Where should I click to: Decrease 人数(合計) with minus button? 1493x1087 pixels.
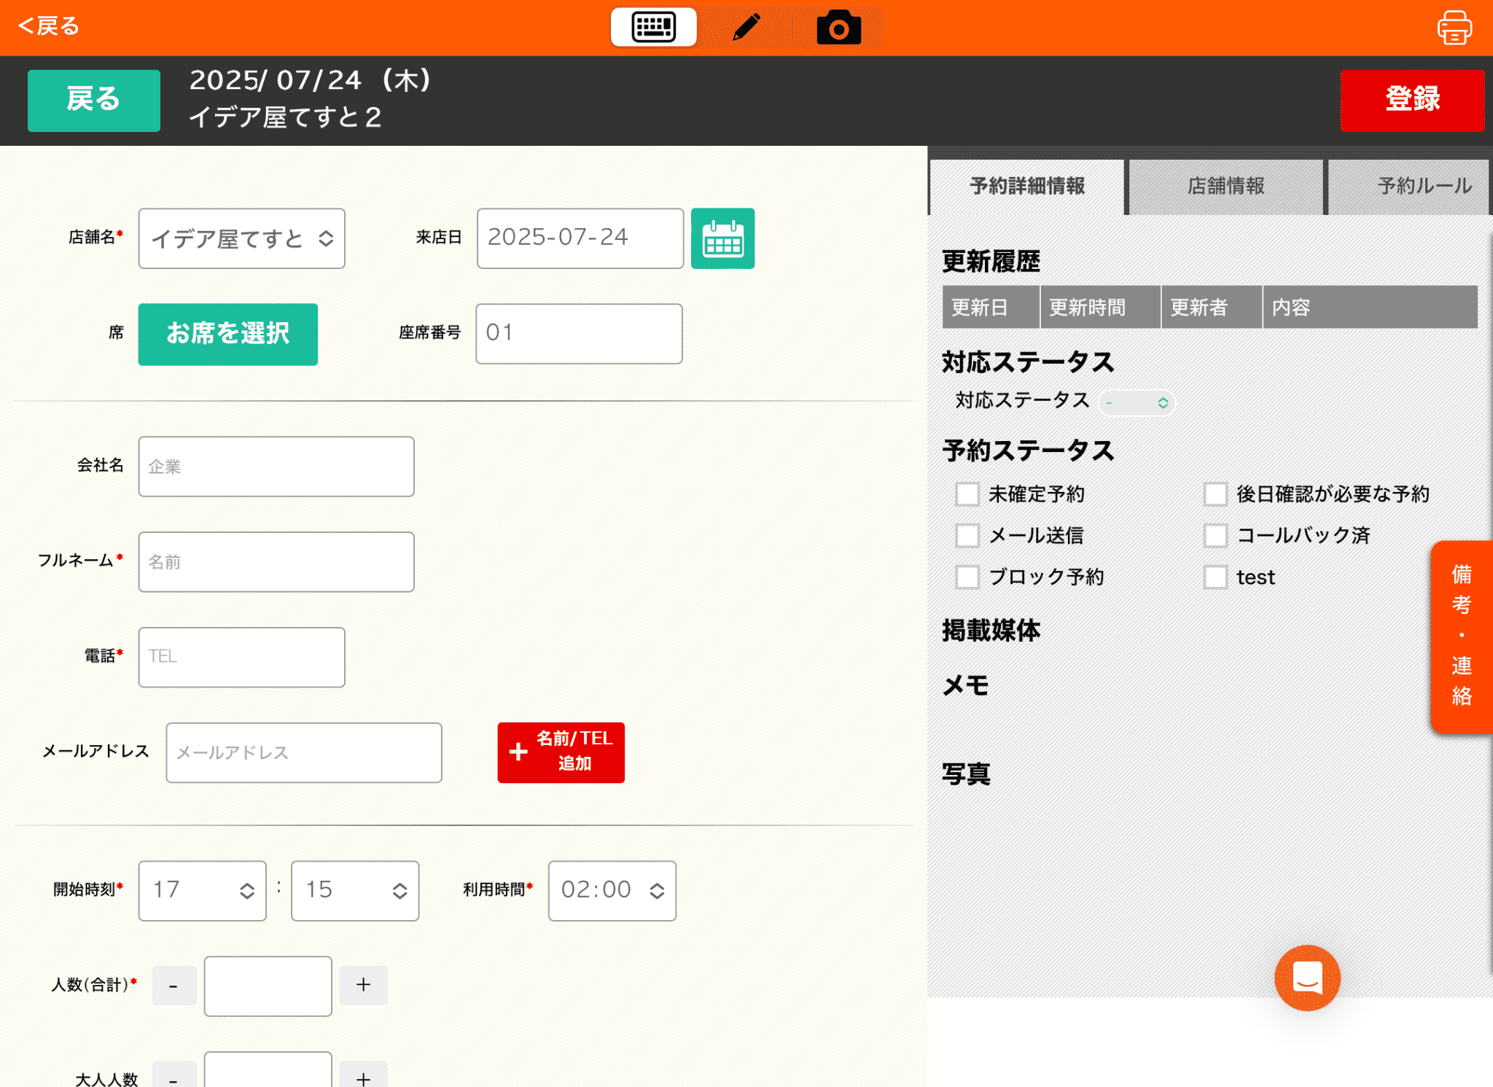[x=174, y=986]
